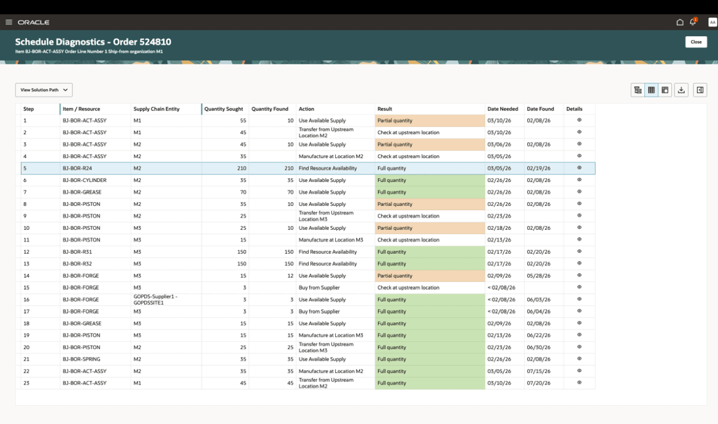View details for step 5 BJ-BOR-R24
This screenshot has width=718, height=424.
pyautogui.click(x=579, y=168)
